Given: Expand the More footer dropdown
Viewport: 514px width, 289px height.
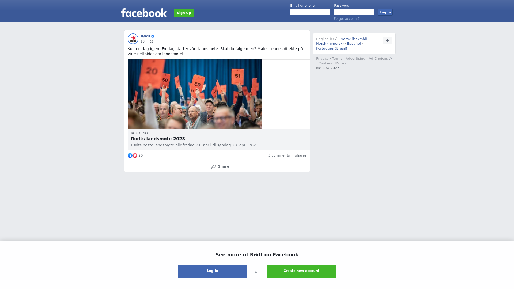Looking at the screenshot, I should pos(341,63).
